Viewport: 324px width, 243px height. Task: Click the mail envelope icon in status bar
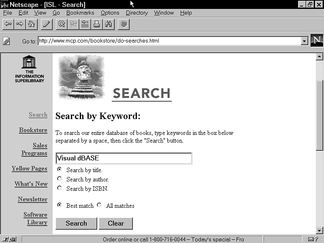(x=313, y=239)
